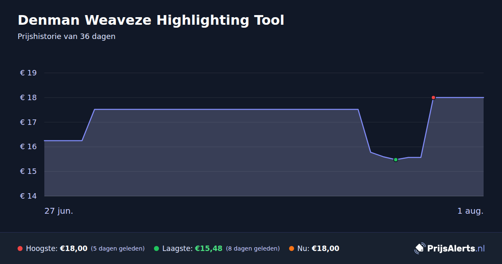Click the orange dot next to Nu

(292, 248)
